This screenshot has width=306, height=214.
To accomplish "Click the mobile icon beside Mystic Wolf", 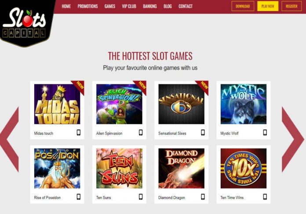I will point(265,132).
